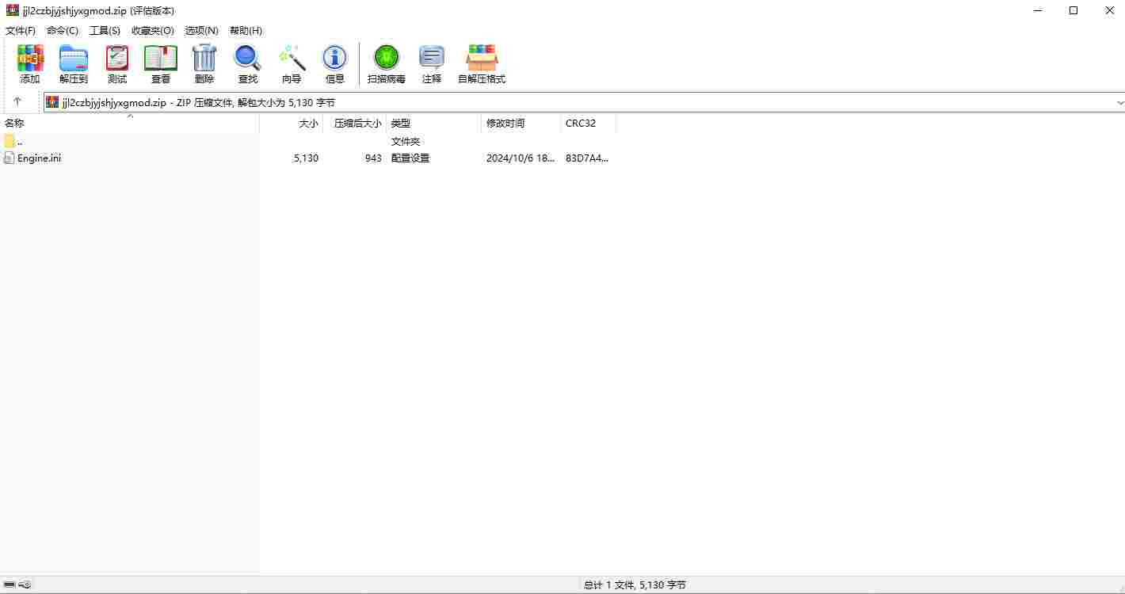Image resolution: width=1125 pixels, height=594 pixels.
Task: Minimize the WinRAR window
Action: coord(1037,10)
